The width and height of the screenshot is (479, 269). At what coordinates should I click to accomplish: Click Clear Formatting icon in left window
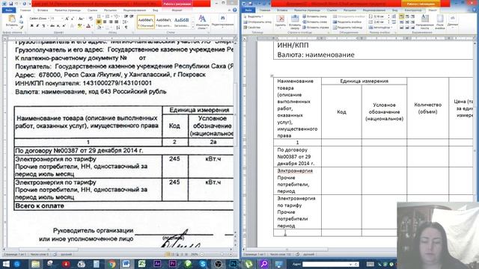tap(91, 19)
